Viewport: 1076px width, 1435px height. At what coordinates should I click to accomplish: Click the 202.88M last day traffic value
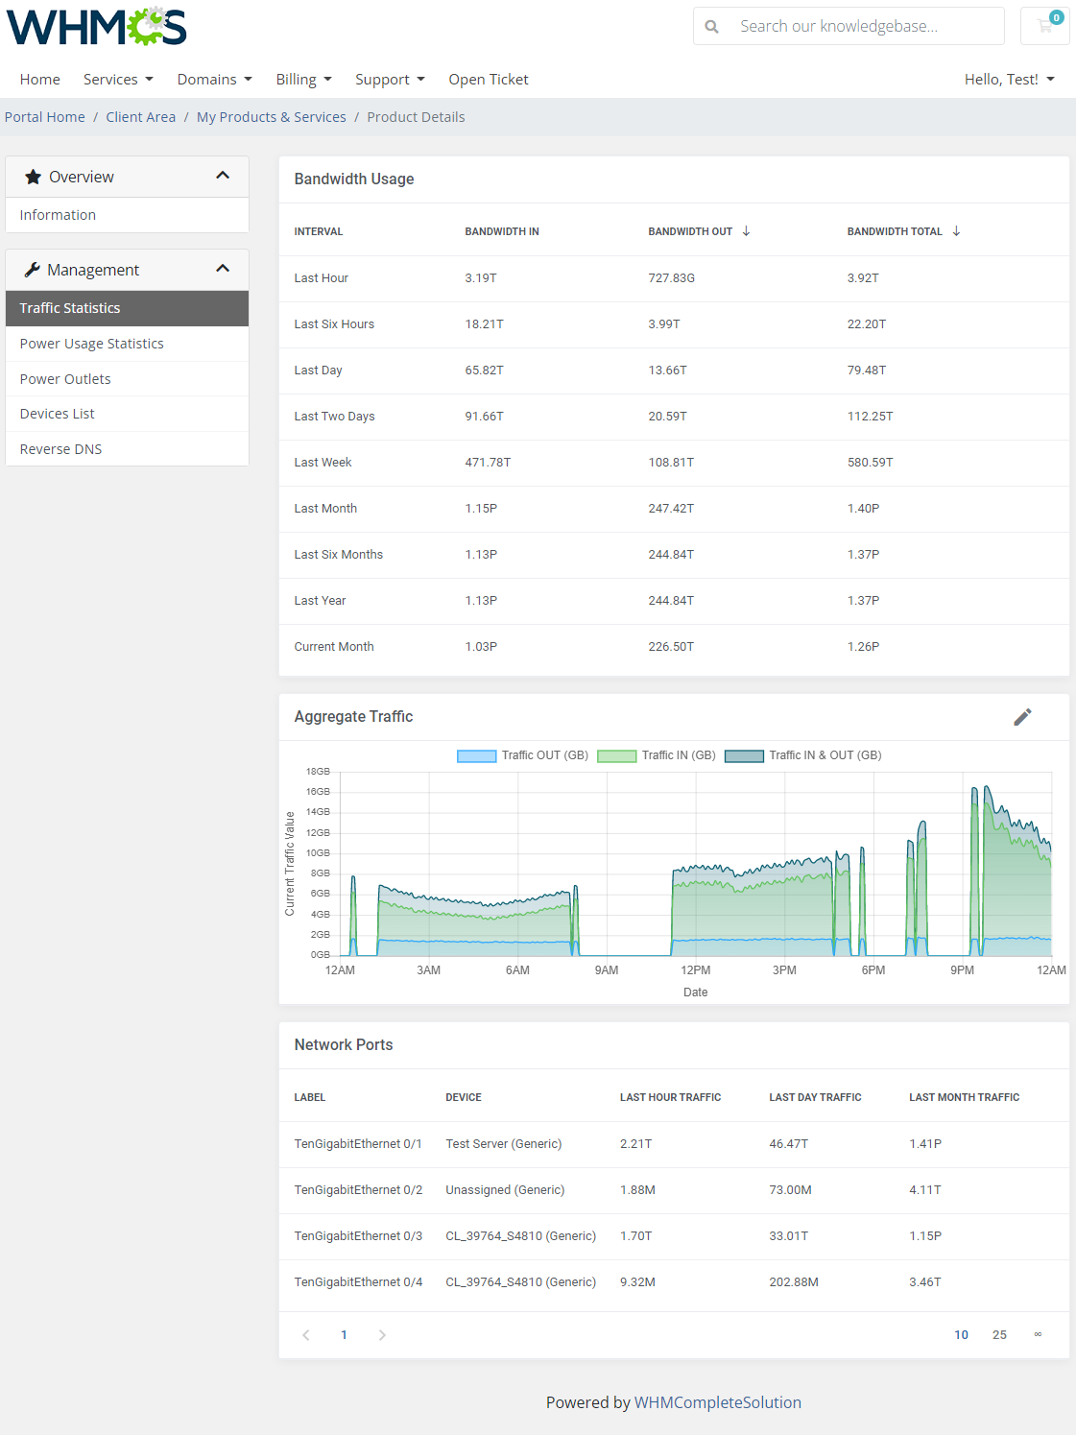pos(794,1282)
